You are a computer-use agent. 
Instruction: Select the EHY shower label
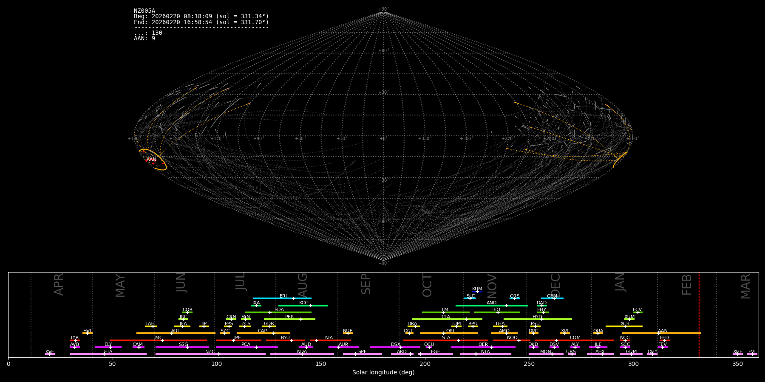pyautogui.click(x=542, y=310)
